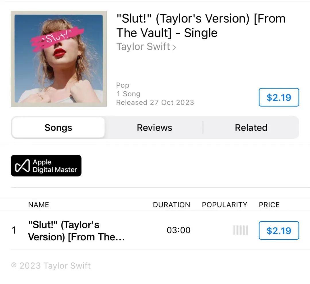Open the album cover artwork
Viewport: 310px width, 284px height.
tap(59, 59)
